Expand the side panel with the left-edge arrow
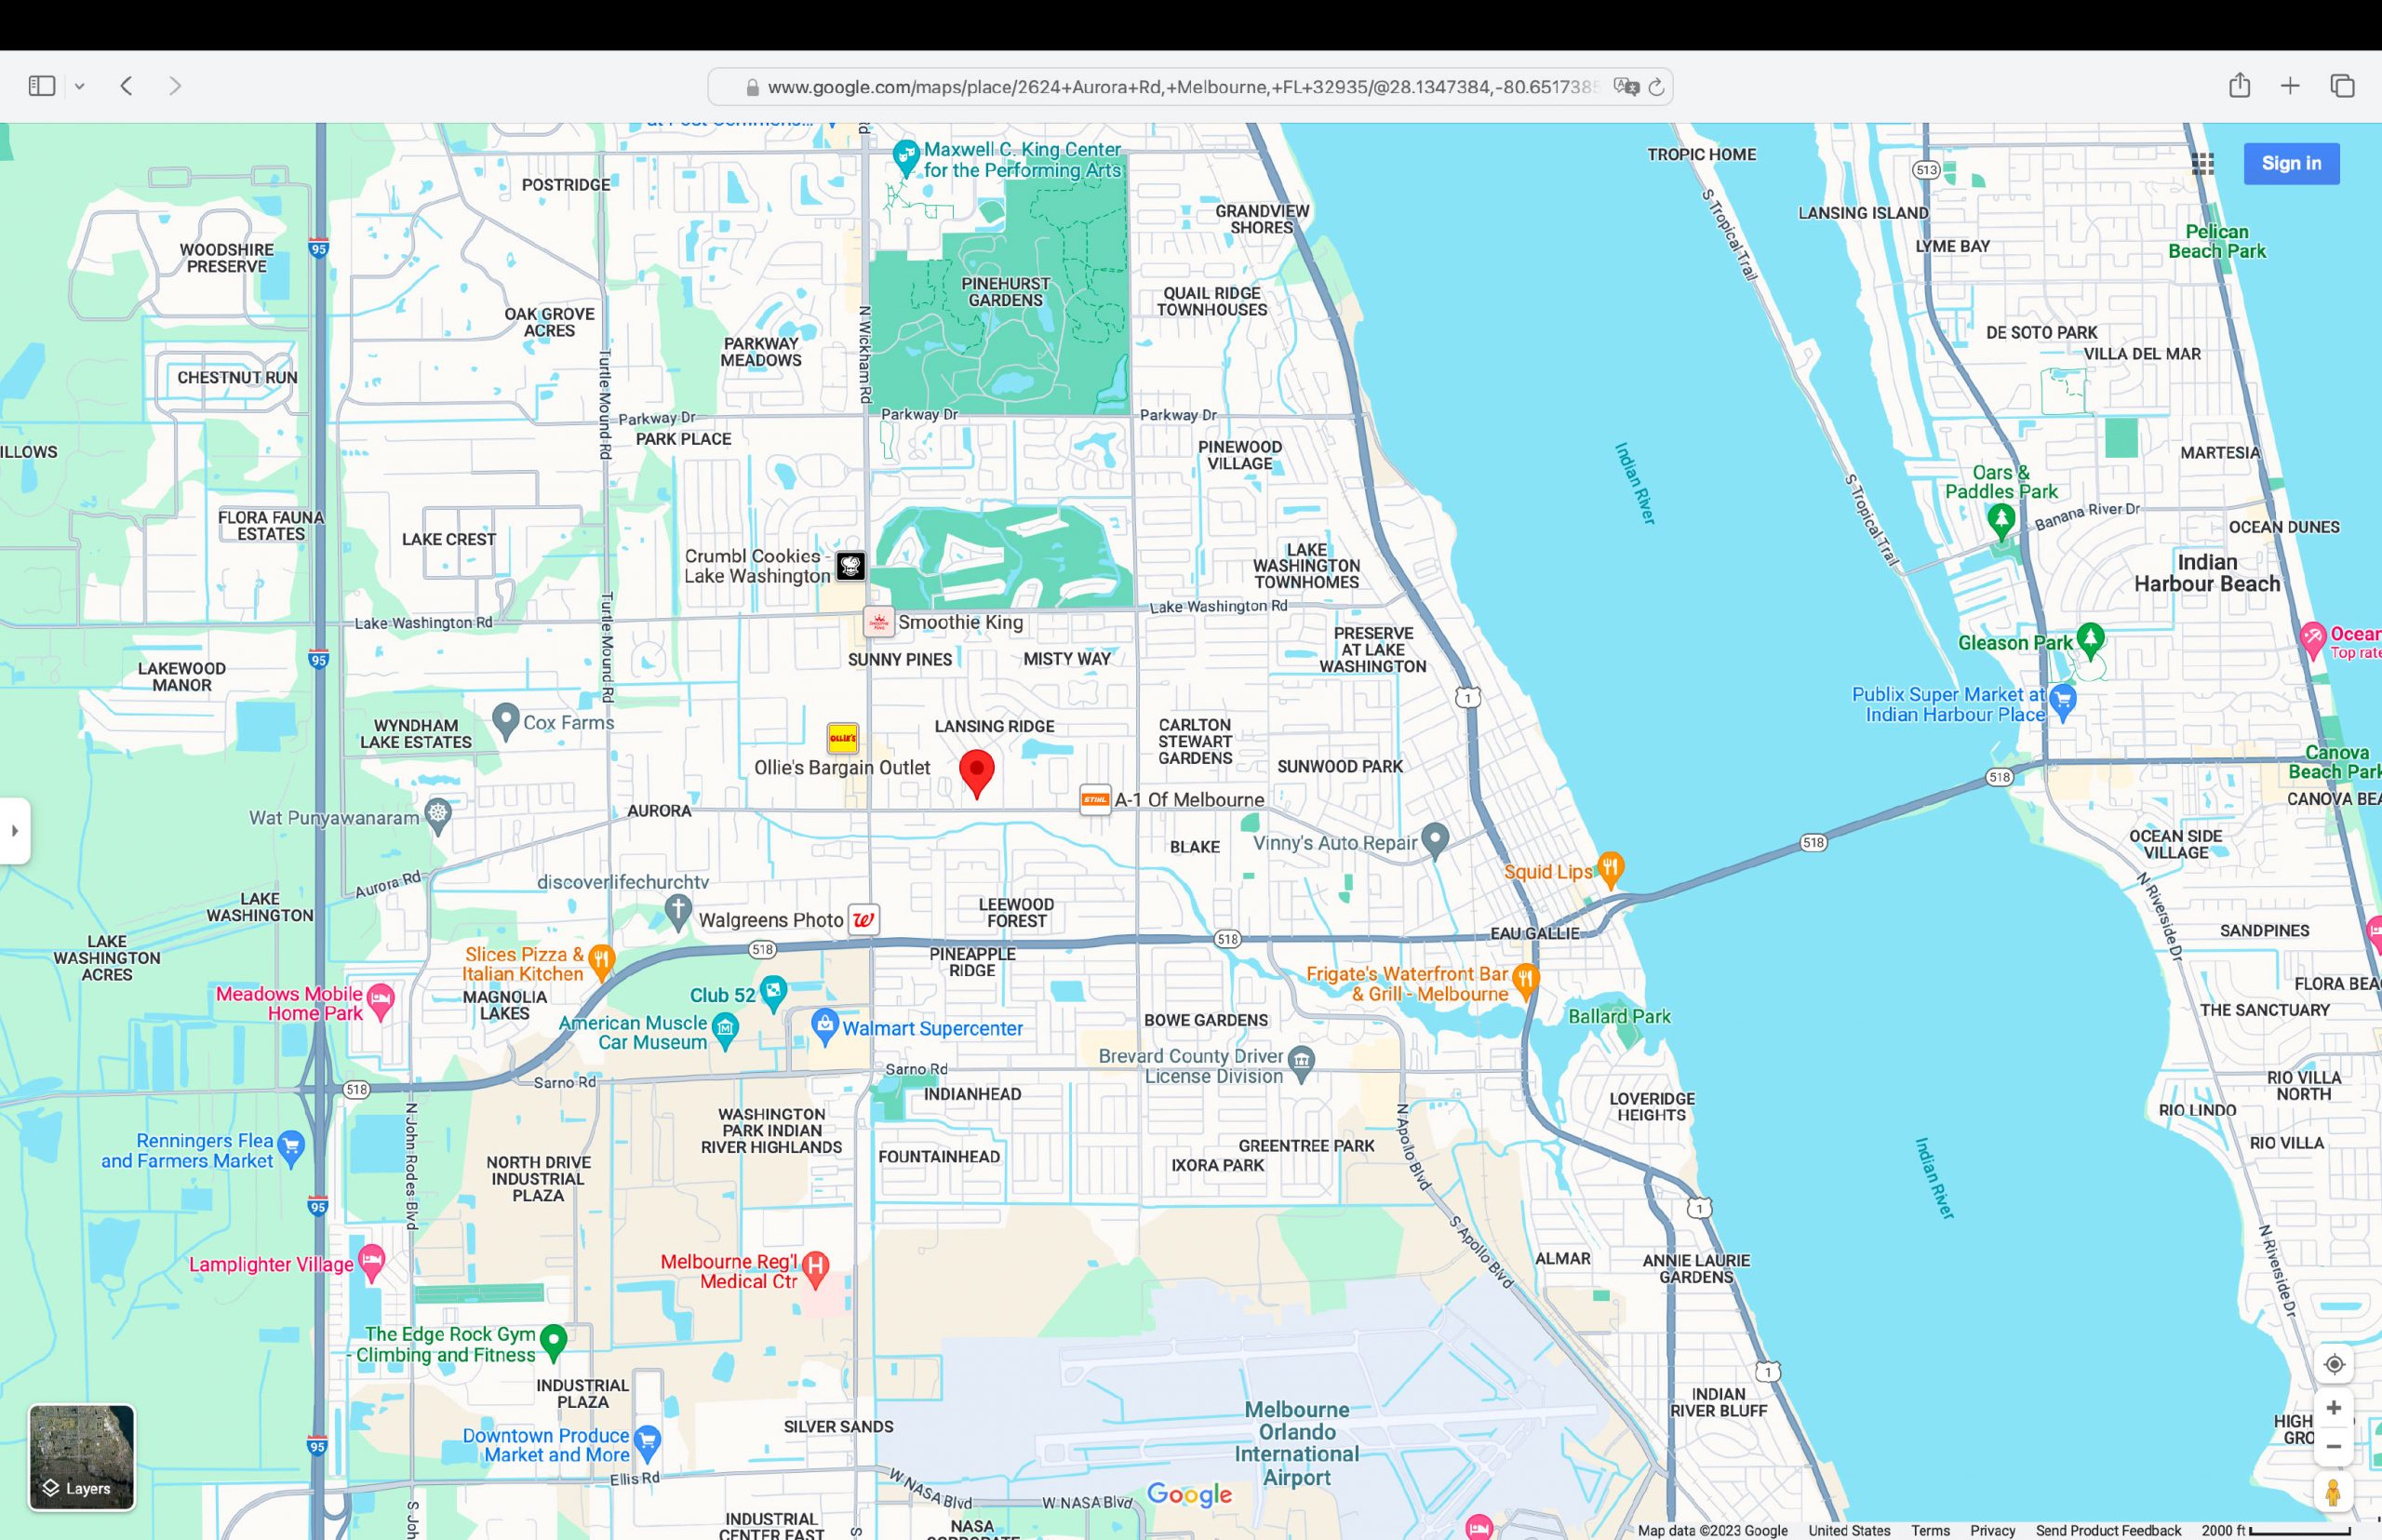This screenshot has width=2382, height=1540. (x=14, y=833)
